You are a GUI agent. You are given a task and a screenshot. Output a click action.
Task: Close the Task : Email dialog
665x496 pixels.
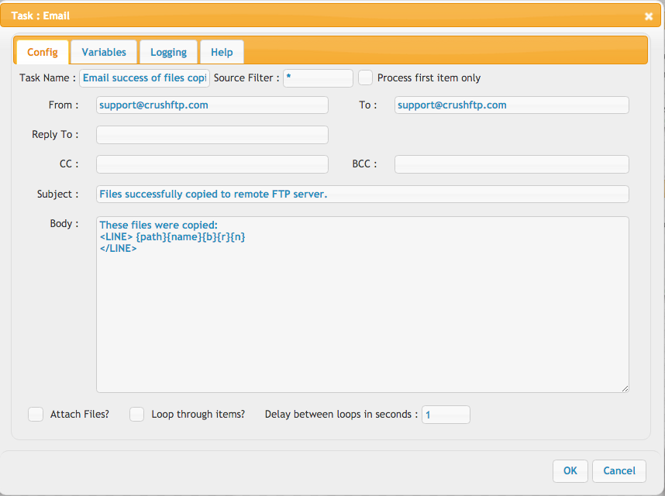pyautogui.click(x=649, y=16)
